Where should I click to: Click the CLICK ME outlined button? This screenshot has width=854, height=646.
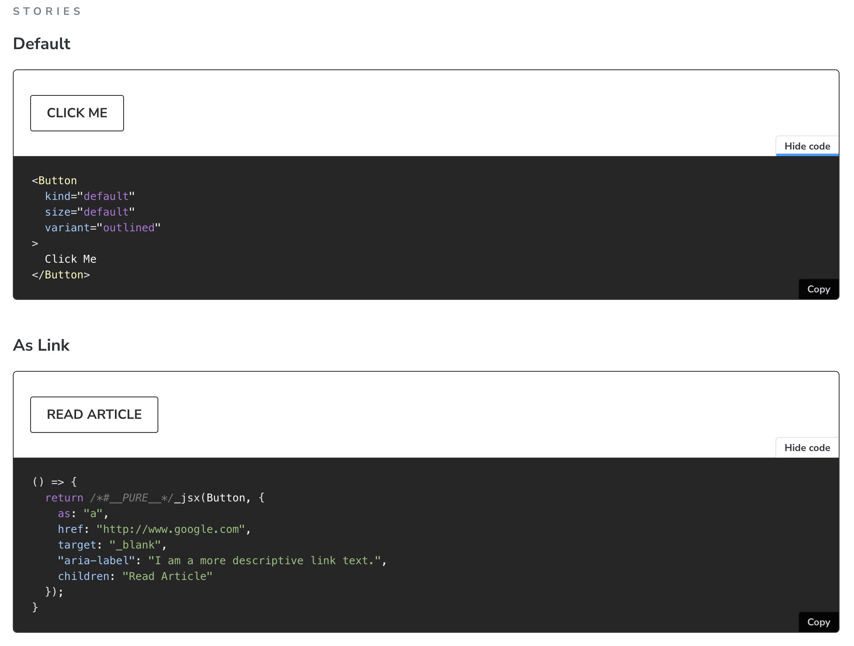[77, 113]
